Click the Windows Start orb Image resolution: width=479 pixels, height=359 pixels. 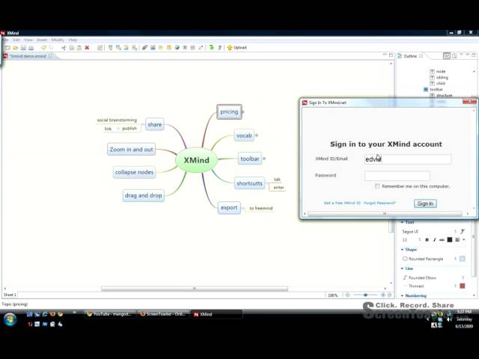[10, 319]
